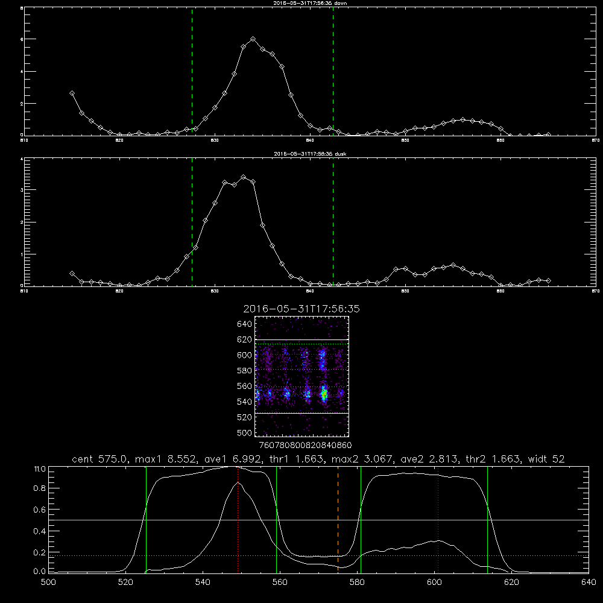Image resolution: width=603 pixels, height=603 pixels.
Task: Click bottom plot x-axis label '600'
Action: coord(434,582)
